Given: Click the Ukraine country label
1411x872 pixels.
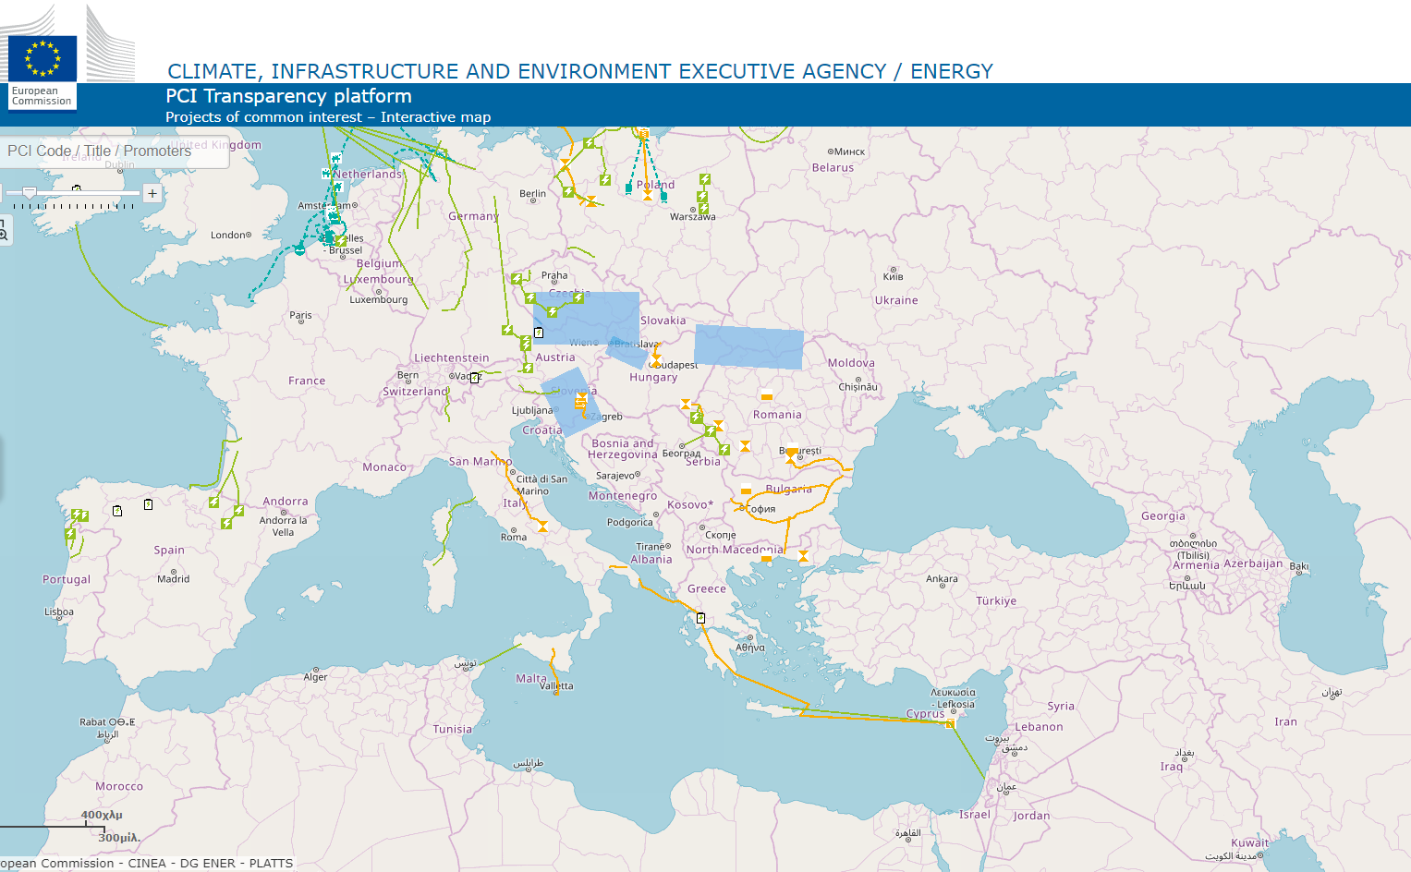Looking at the screenshot, I should click(896, 300).
